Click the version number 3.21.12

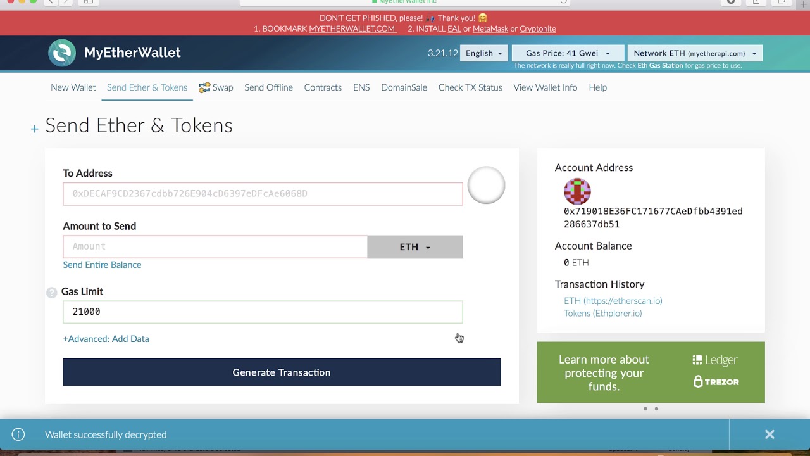pos(442,53)
